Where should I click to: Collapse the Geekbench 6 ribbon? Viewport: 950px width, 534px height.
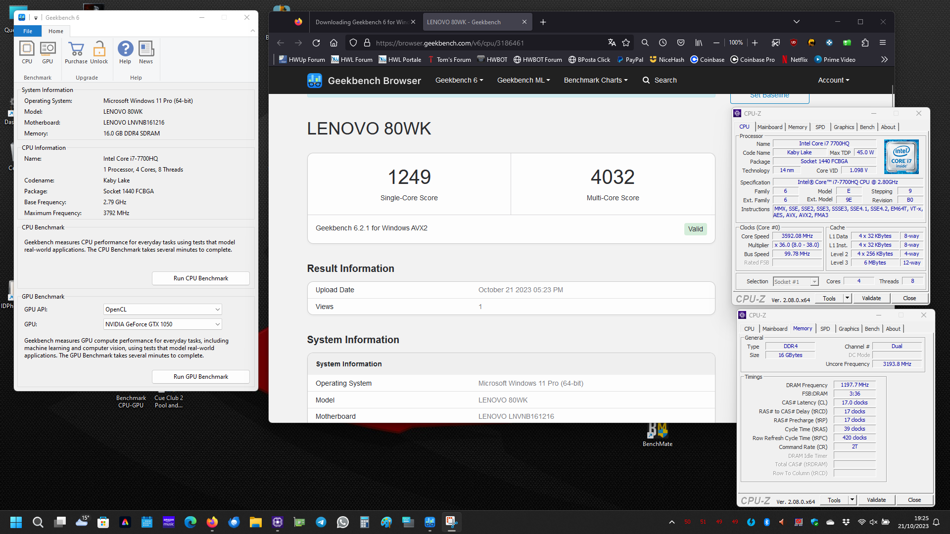point(253,31)
